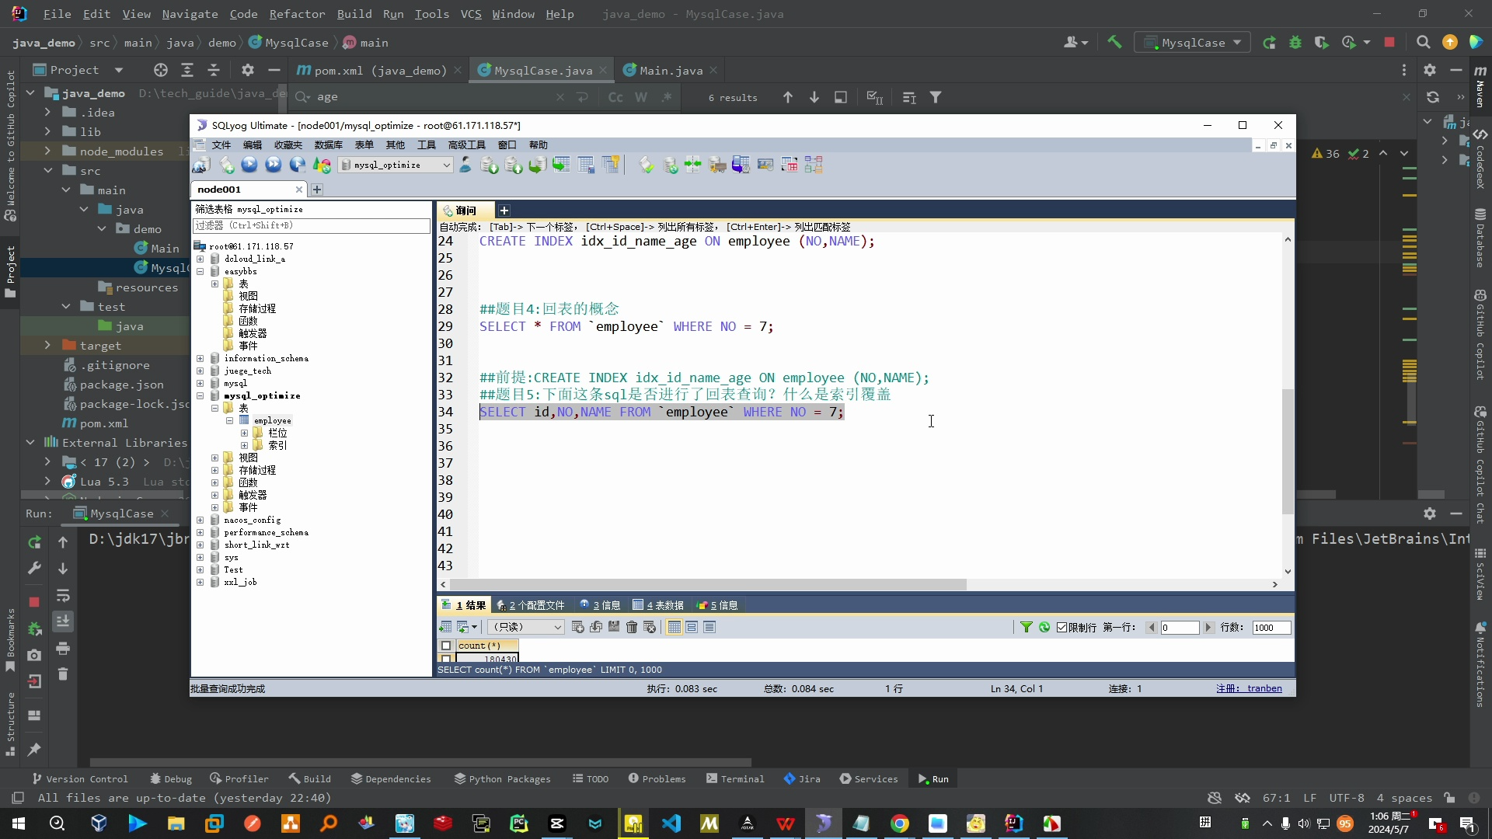
Task: Click SQL editor horizontal scrollbar thumb
Action: point(707,584)
